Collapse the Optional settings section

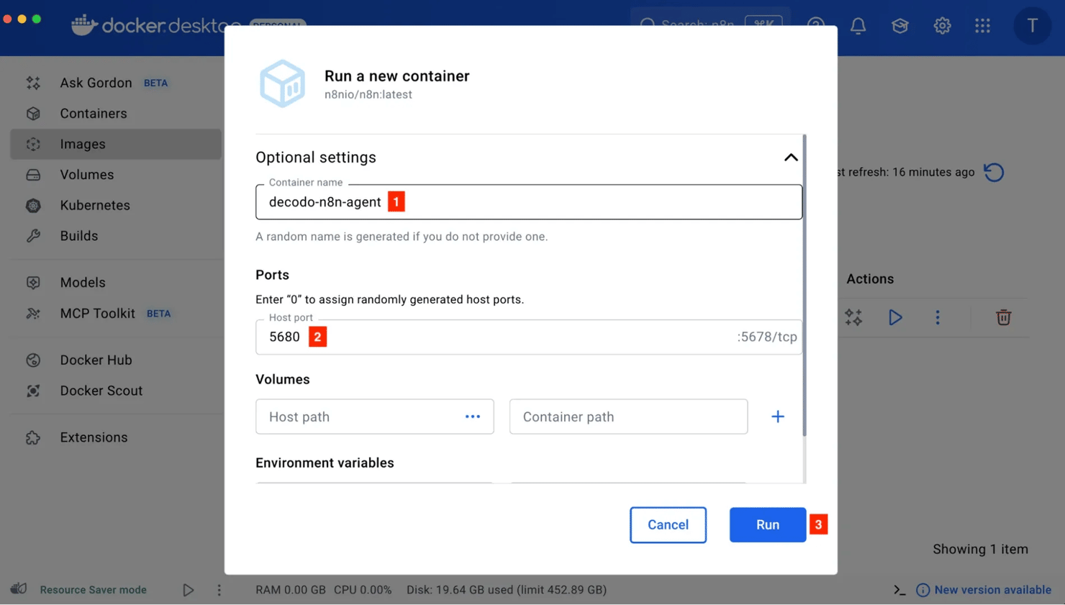[790, 158]
